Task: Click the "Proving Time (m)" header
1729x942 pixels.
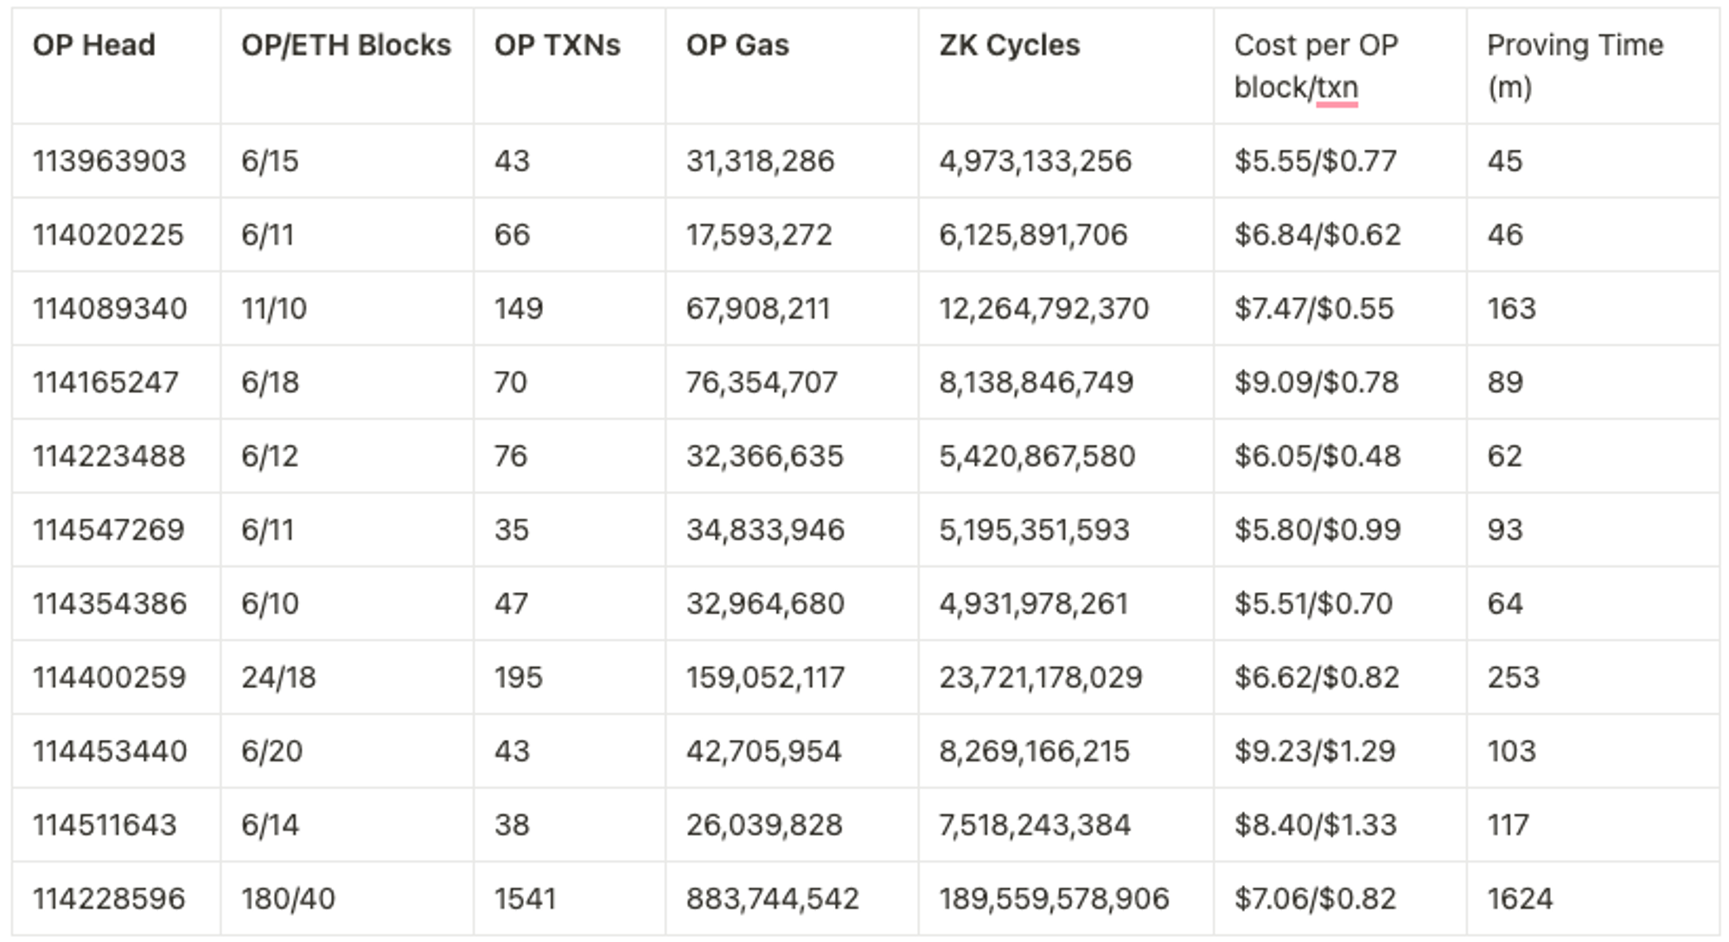Action: pyautogui.click(x=1575, y=66)
